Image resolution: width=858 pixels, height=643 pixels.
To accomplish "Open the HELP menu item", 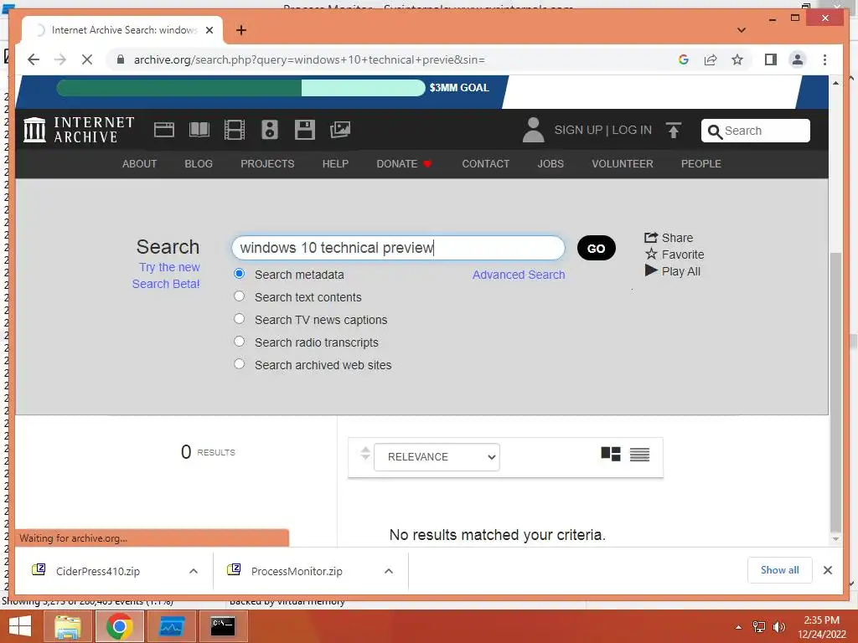I will [x=335, y=163].
